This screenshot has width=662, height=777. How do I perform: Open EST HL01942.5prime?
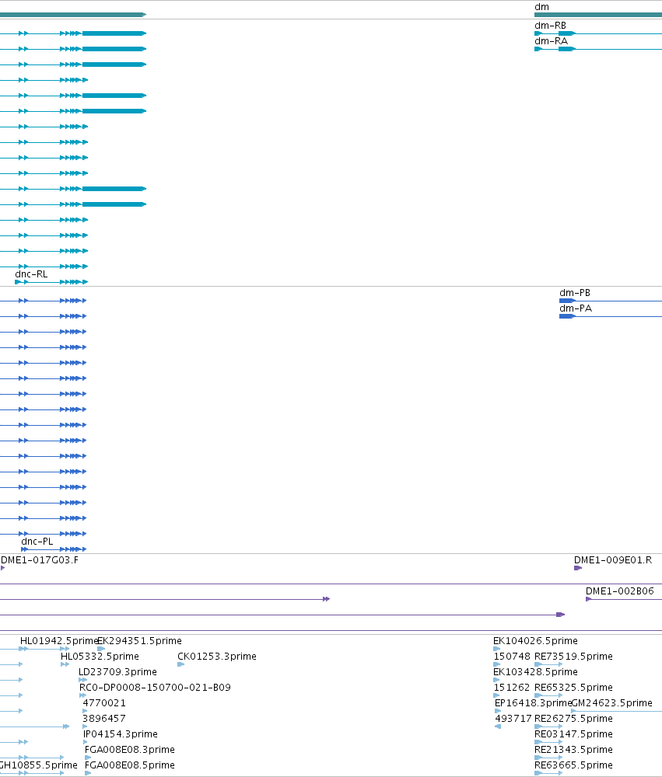pyautogui.click(x=58, y=641)
